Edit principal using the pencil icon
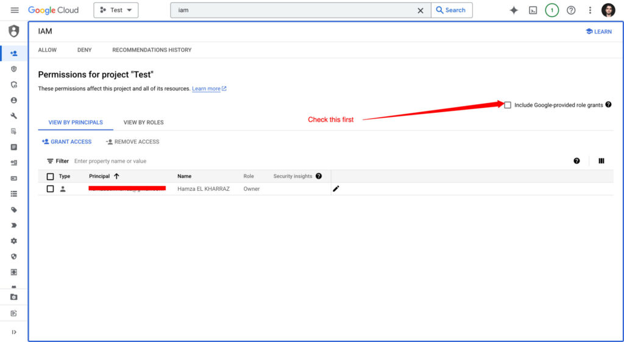 click(336, 189)
